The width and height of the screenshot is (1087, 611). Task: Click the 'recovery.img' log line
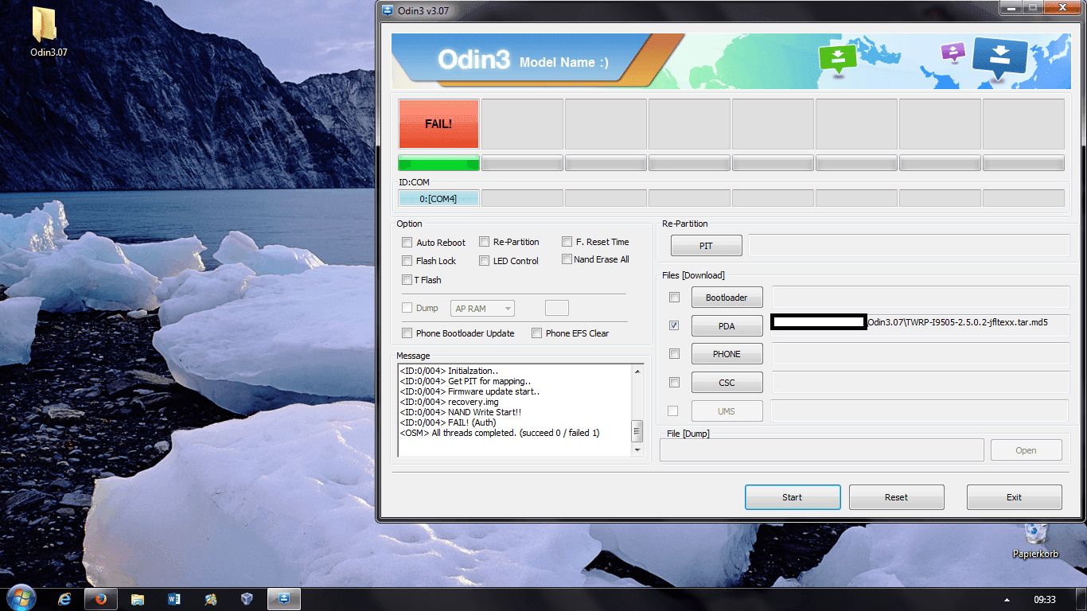click(449, 402)
